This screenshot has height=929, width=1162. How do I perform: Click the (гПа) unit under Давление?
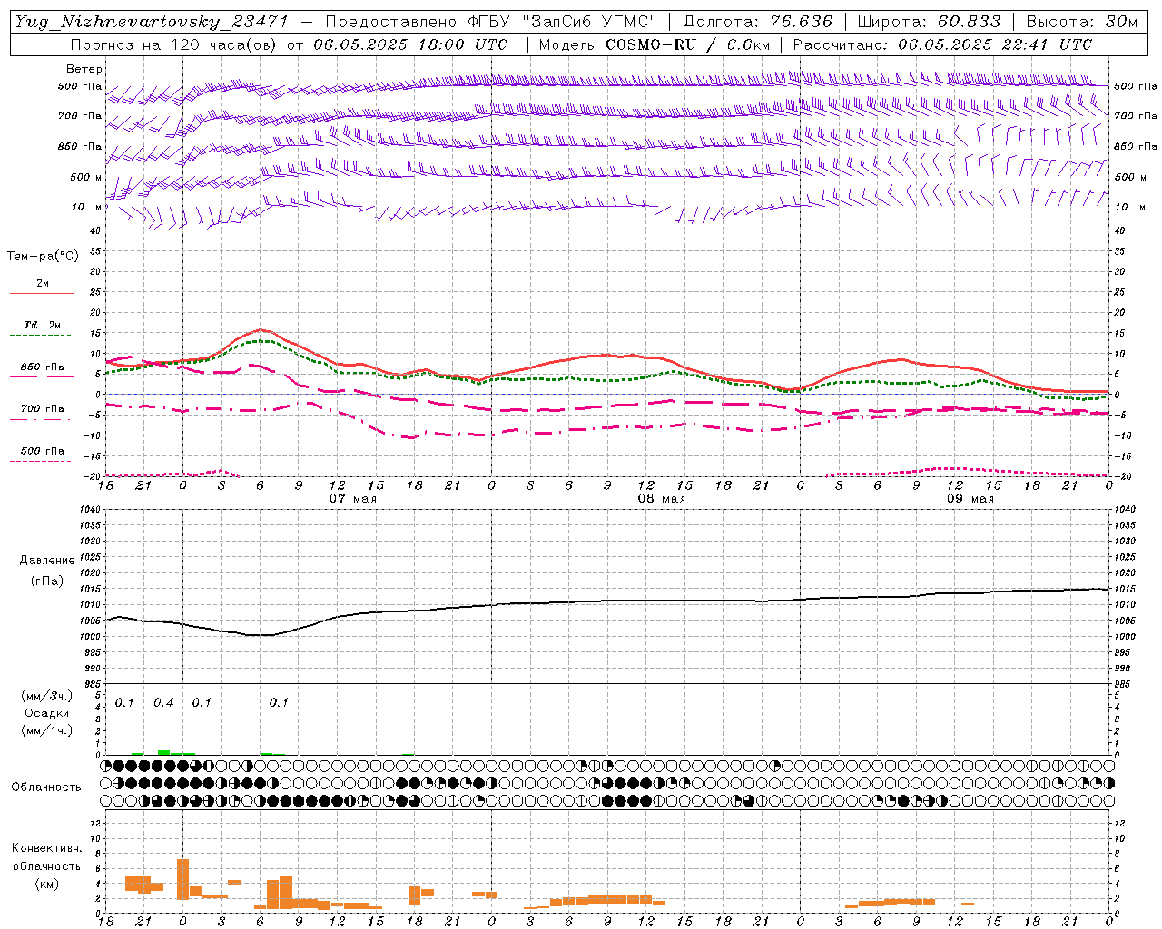coord(46,582)
